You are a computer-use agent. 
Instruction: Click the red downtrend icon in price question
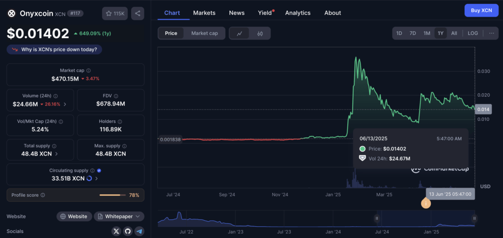pos(15,50)
